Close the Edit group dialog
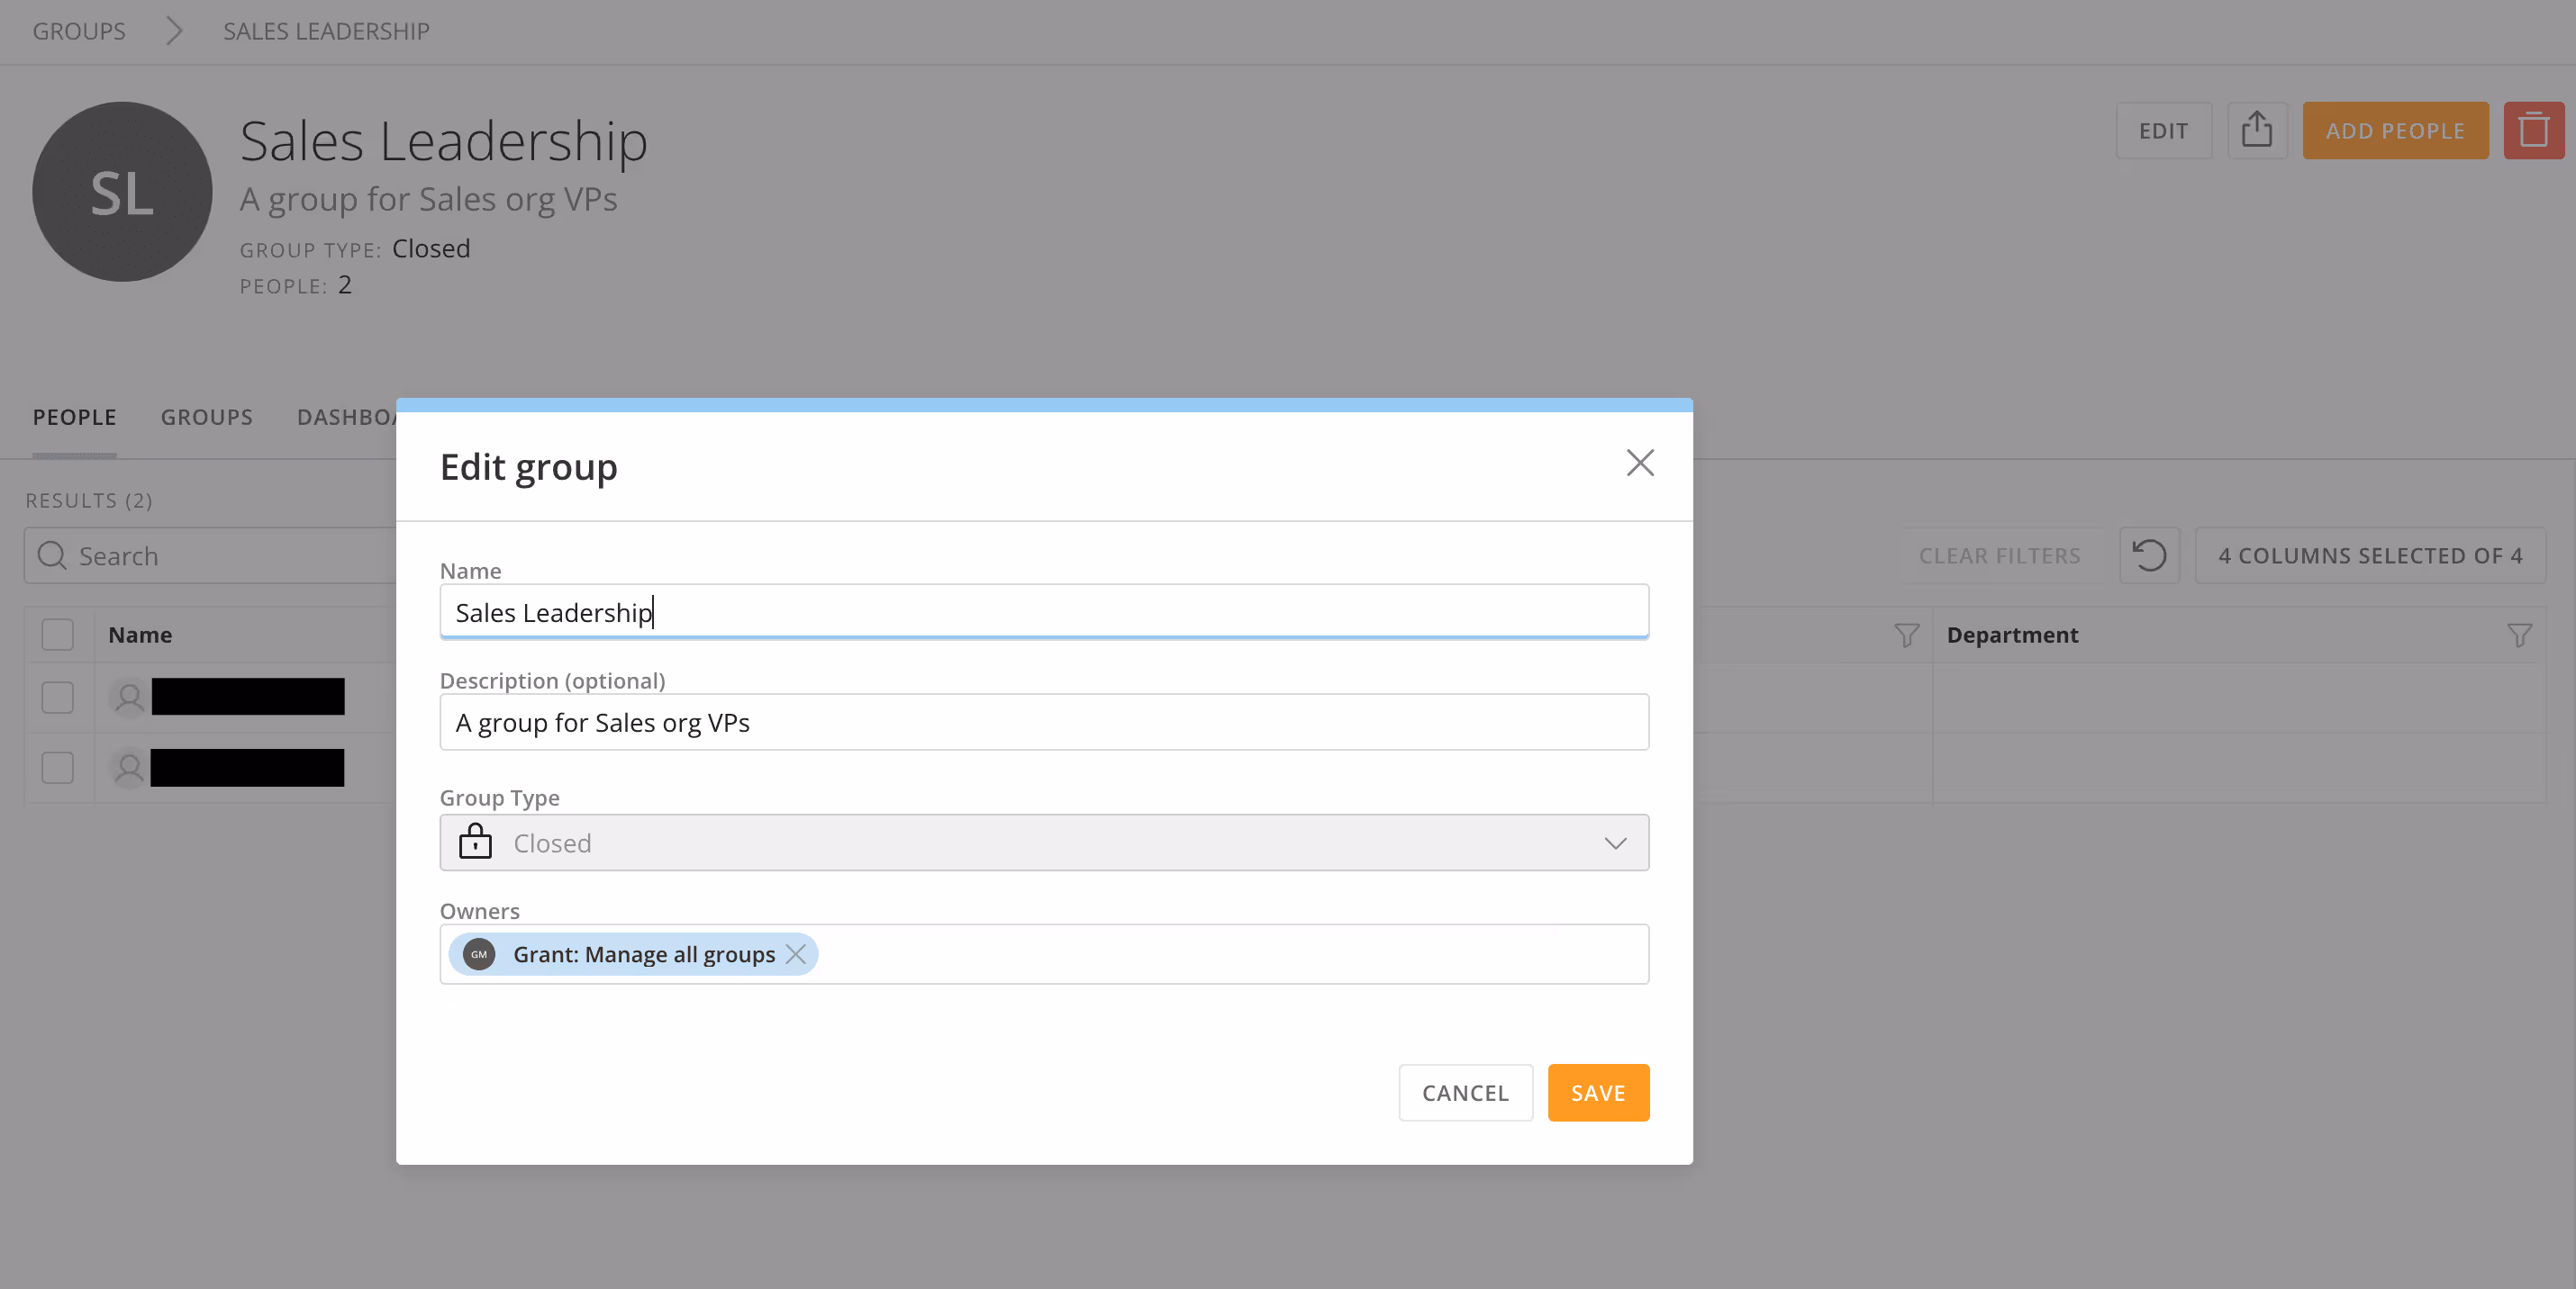 (1639, 463)
